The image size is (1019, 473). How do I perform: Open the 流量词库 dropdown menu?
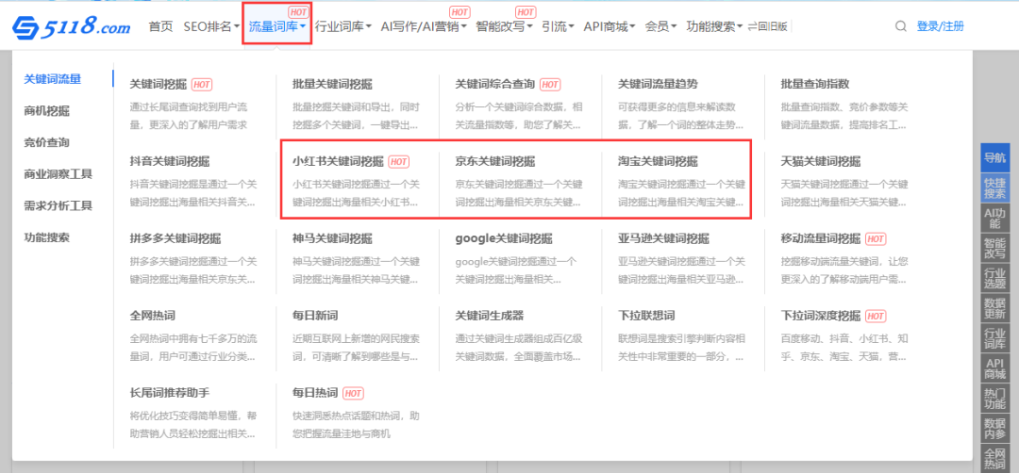click(x=277, y=26)
